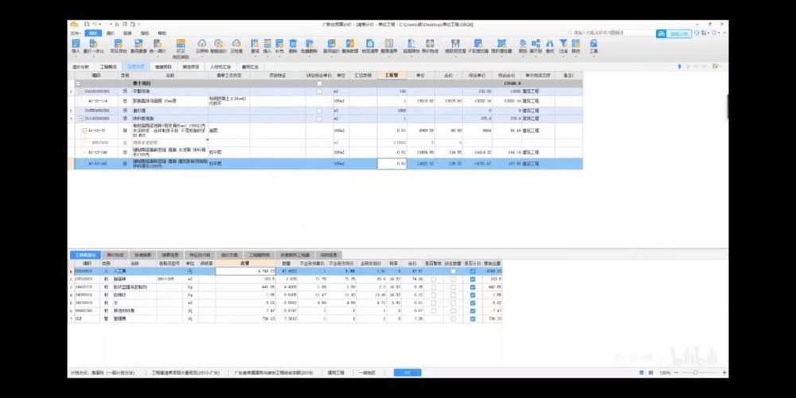Image resolution: width=796 pixels, height=398 pixels.
Task: Open the 文件 menu dropdown
Action: [x=75, y=33]
